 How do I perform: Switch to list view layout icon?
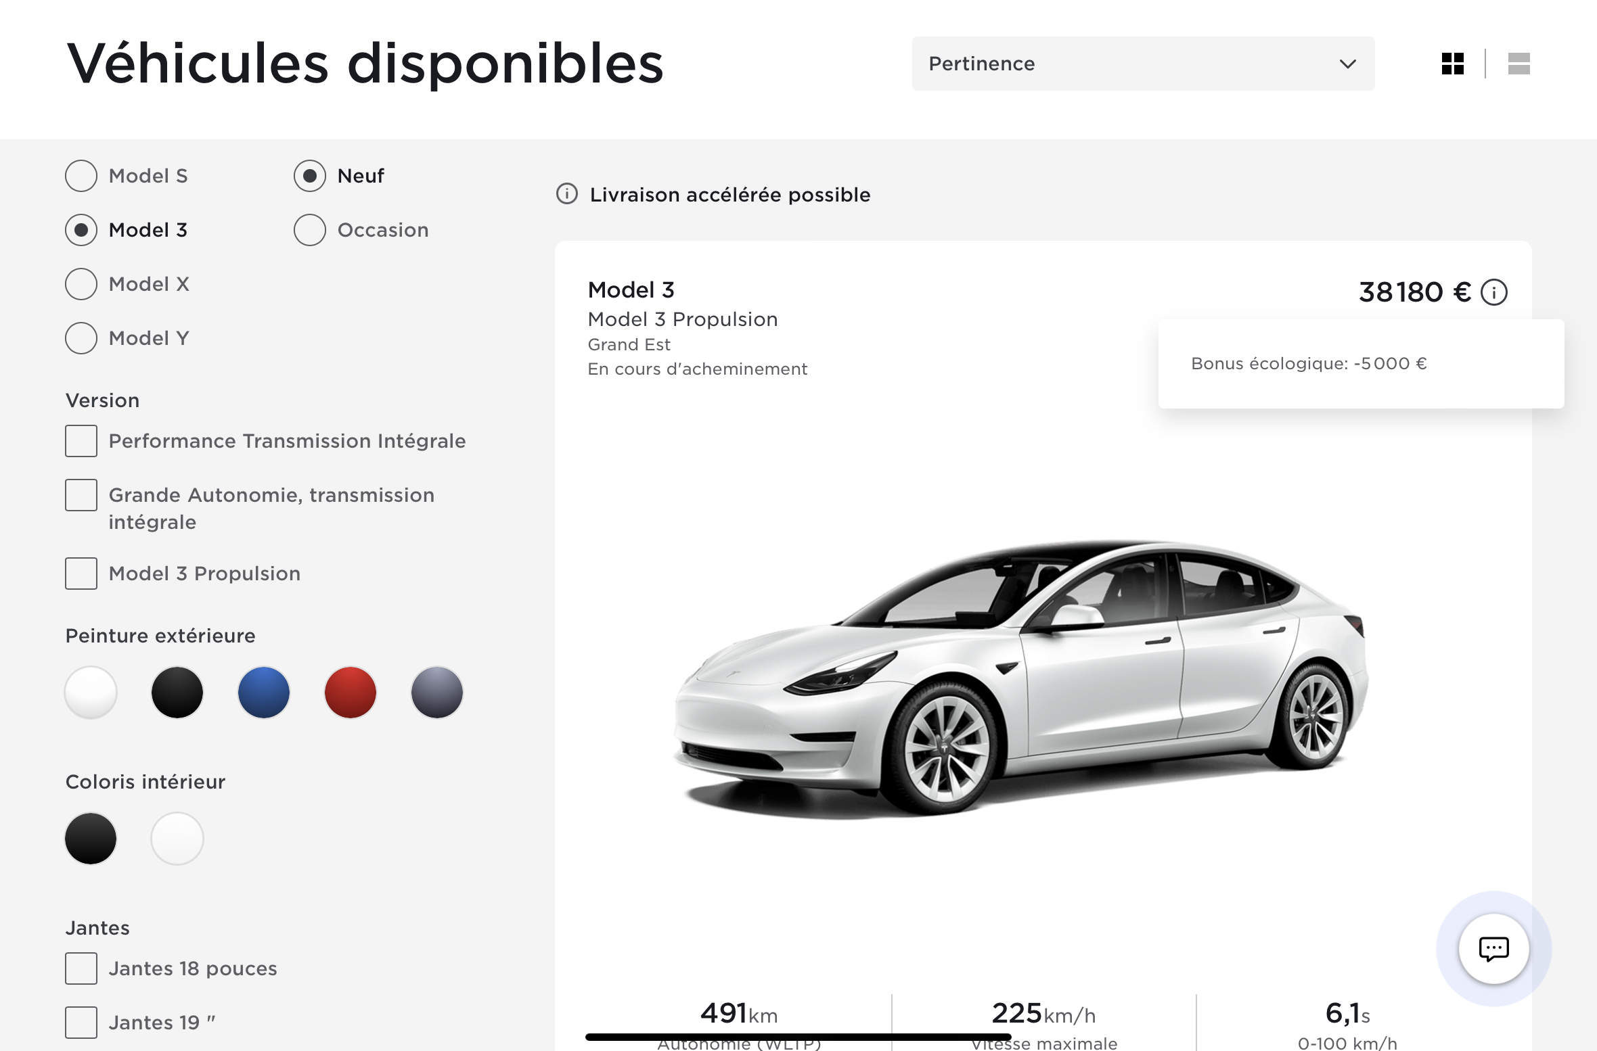(1519, 64)
